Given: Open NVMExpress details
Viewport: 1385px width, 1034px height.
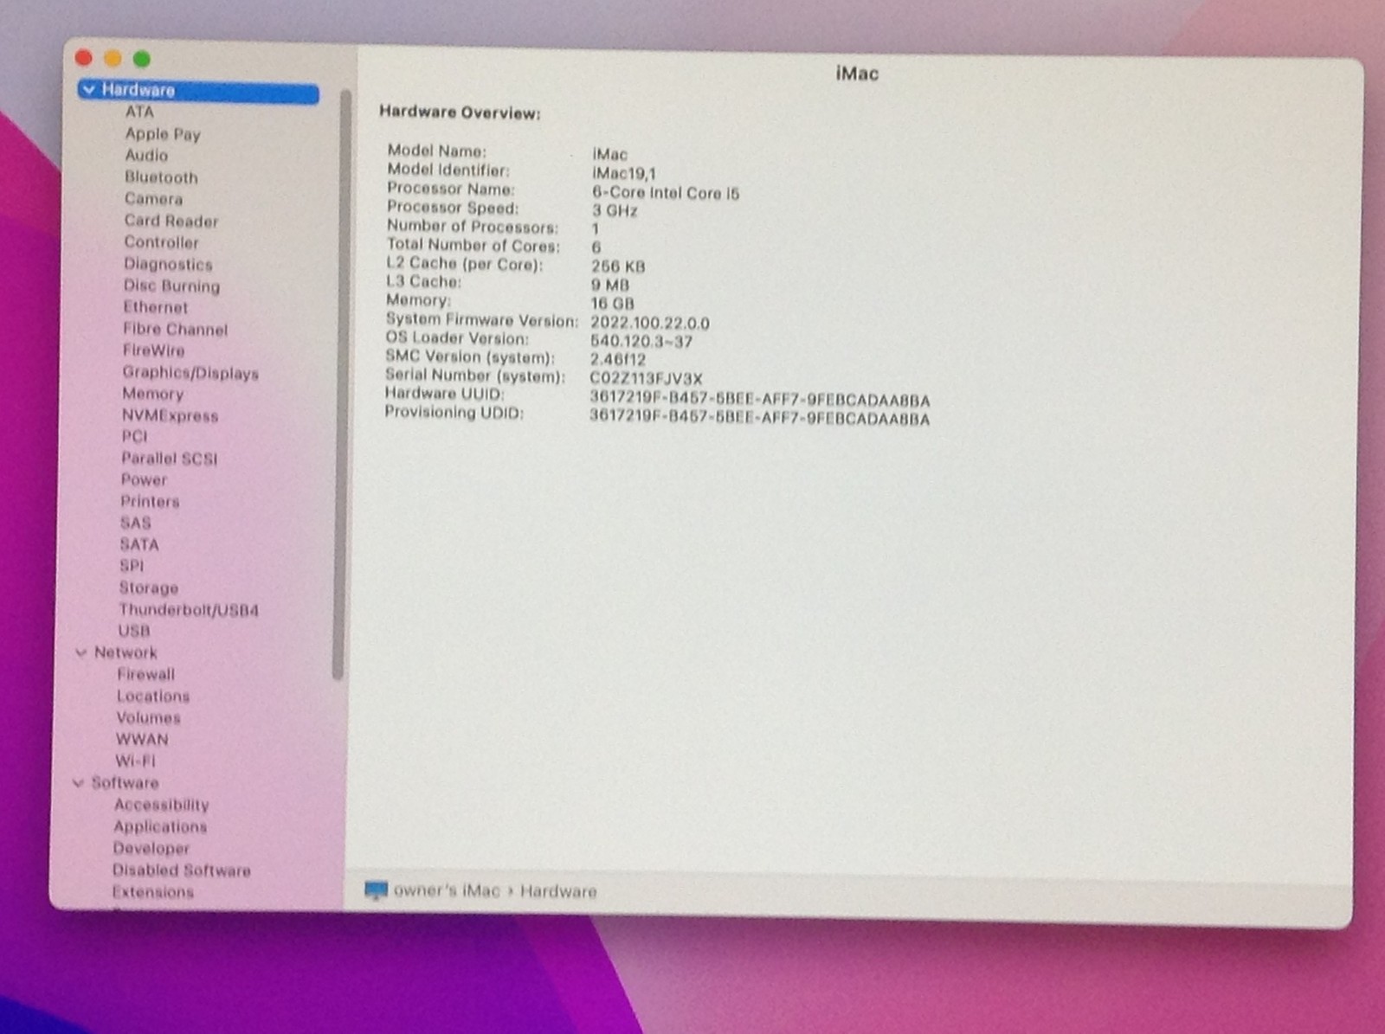Looking at the screenshot, I should tap(170, 415).
